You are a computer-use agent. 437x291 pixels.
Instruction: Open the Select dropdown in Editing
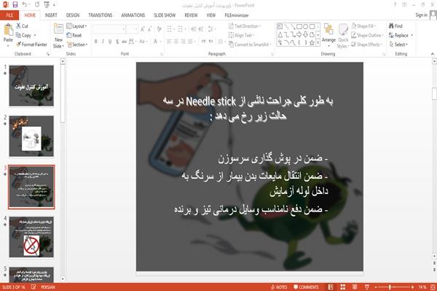pyautogui.click(x=399, y=44)
